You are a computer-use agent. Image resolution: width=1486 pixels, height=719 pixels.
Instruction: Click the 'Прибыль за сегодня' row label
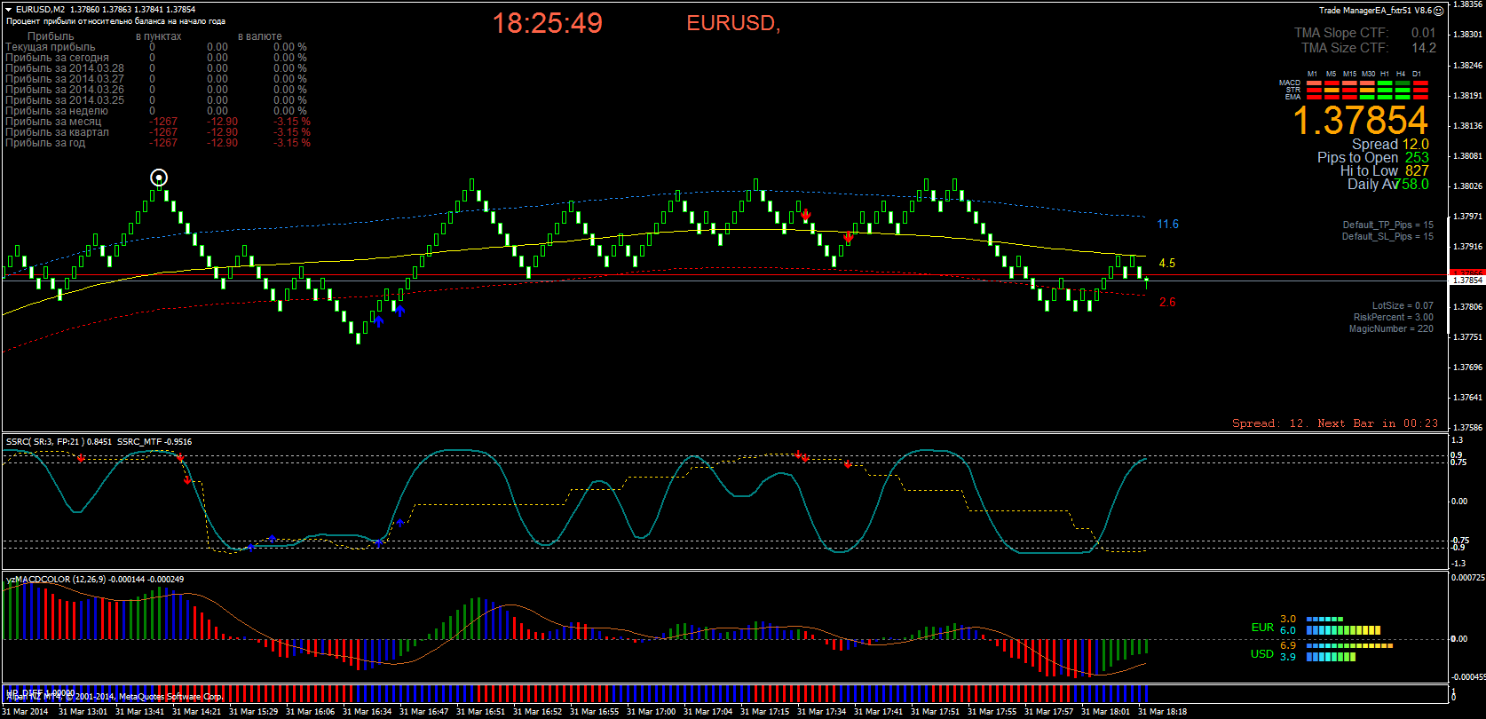pos(57,58)
